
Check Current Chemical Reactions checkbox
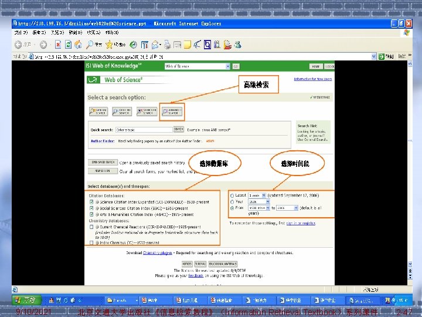pos(91,227)
